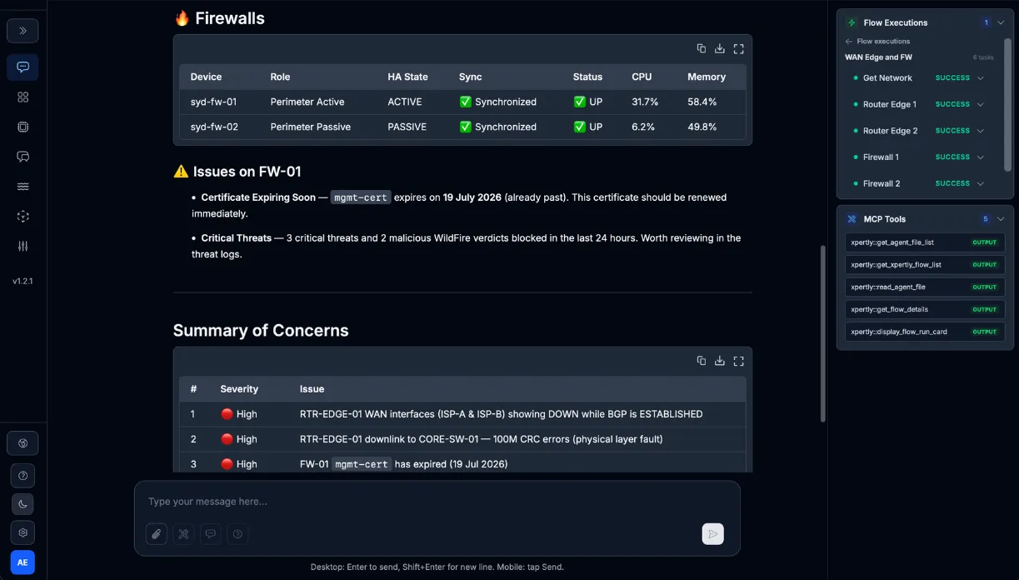Viewport: 1019px width, 580px height.
Task: Open the chip/processor icon in sidebar
Action: [22, 127]
